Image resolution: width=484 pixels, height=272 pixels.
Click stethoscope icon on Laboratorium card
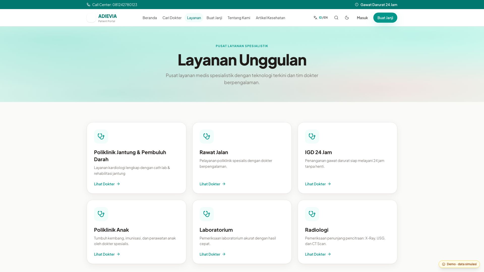pos(207,214)
